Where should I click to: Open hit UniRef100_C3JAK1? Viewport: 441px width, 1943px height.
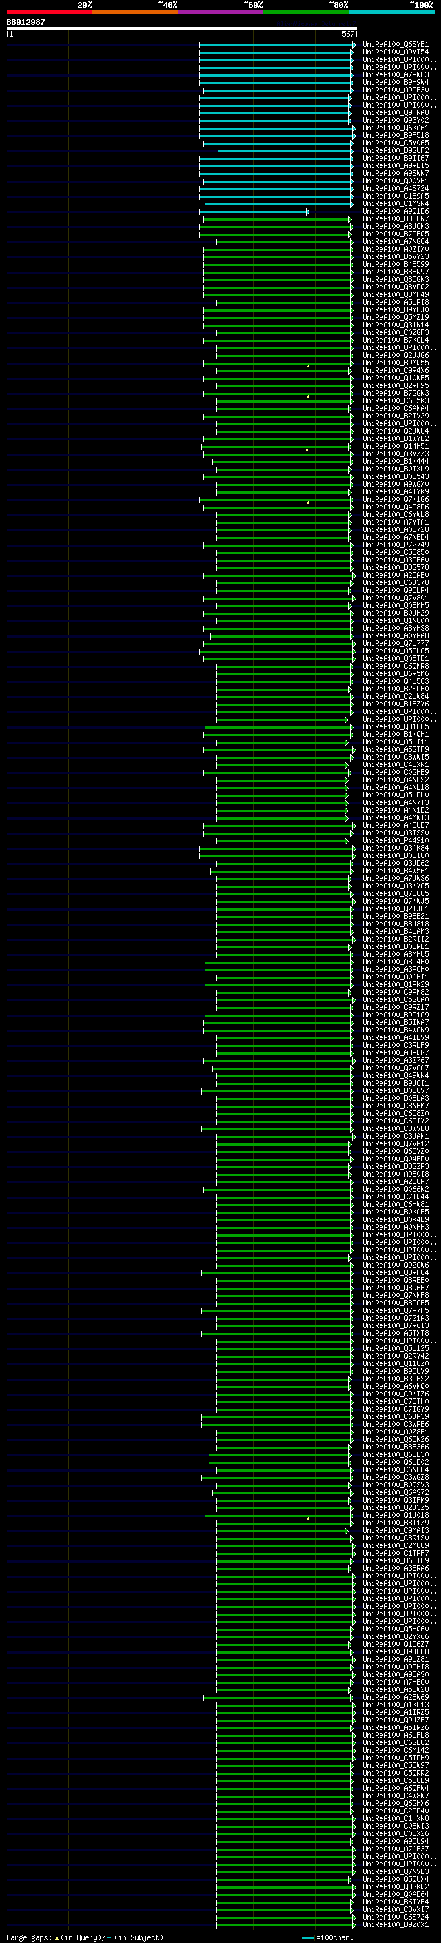[395, 1136]
